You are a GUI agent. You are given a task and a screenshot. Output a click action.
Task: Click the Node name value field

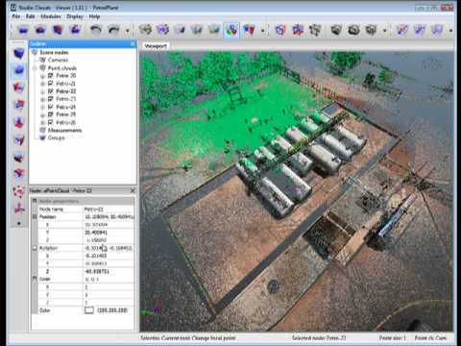point(109,210)
